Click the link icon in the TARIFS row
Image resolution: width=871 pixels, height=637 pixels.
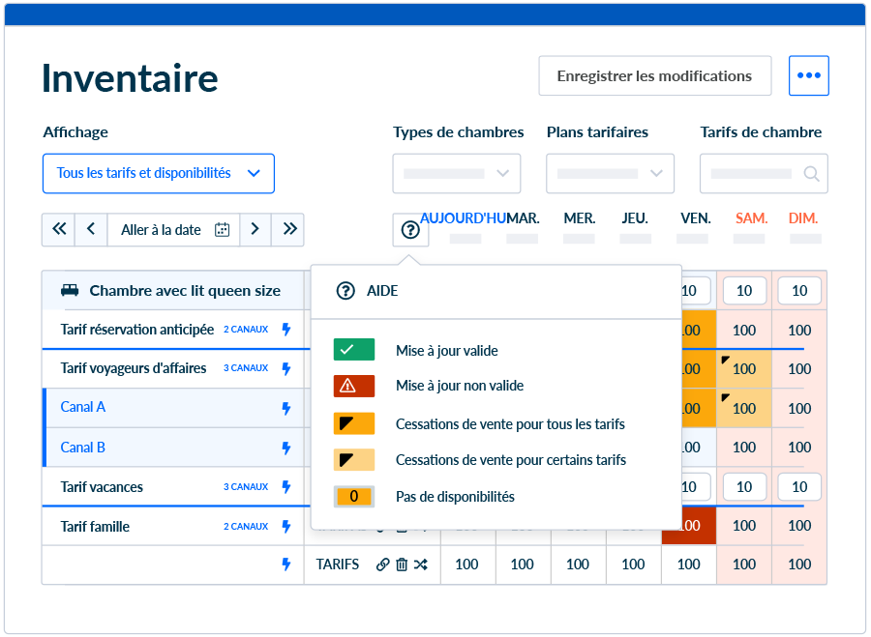(x=382, y=565)
